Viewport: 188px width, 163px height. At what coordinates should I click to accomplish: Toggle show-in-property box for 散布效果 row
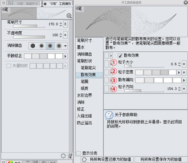[x=107, y=56]
